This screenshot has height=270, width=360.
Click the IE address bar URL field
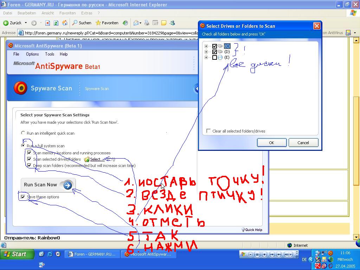108,33
